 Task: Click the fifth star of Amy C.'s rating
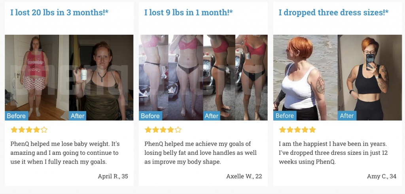tap(312, 130)
